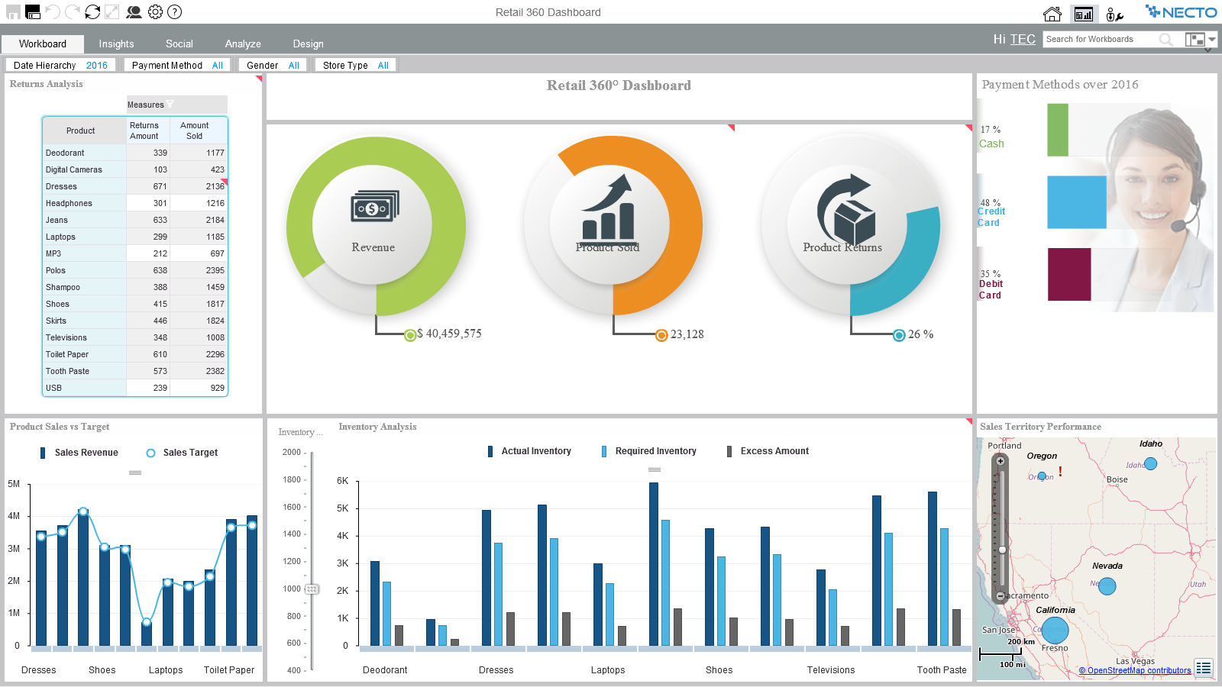Switch to the Insights tab

point(116,44)
